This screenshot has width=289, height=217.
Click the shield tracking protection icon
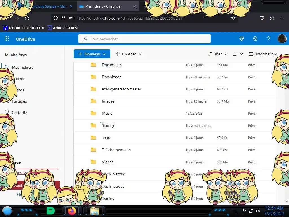click(x=56, y=18)
